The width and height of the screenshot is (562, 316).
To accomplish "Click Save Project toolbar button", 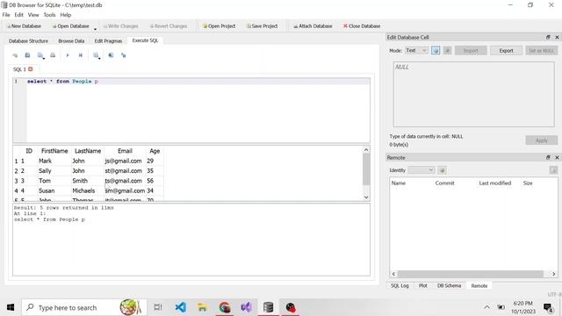I will (262, 26).
